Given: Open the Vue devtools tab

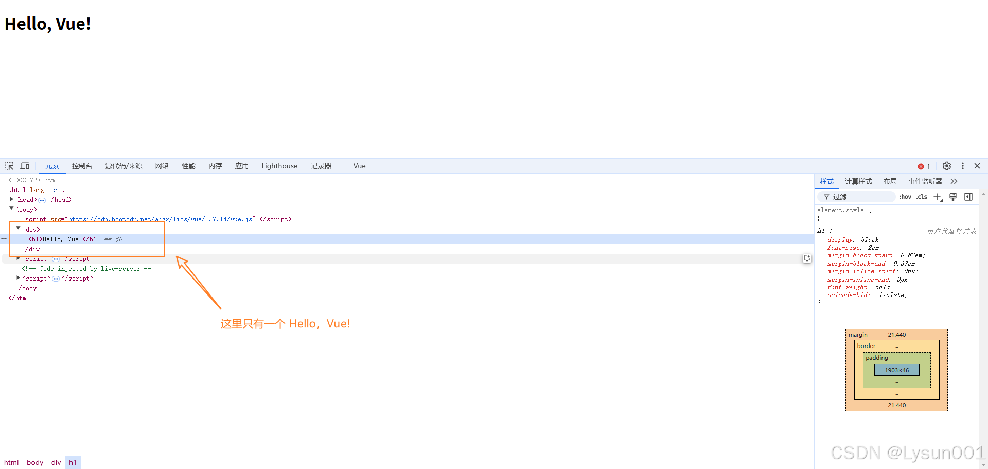Looking at the screenshot, I should (359, 166).
